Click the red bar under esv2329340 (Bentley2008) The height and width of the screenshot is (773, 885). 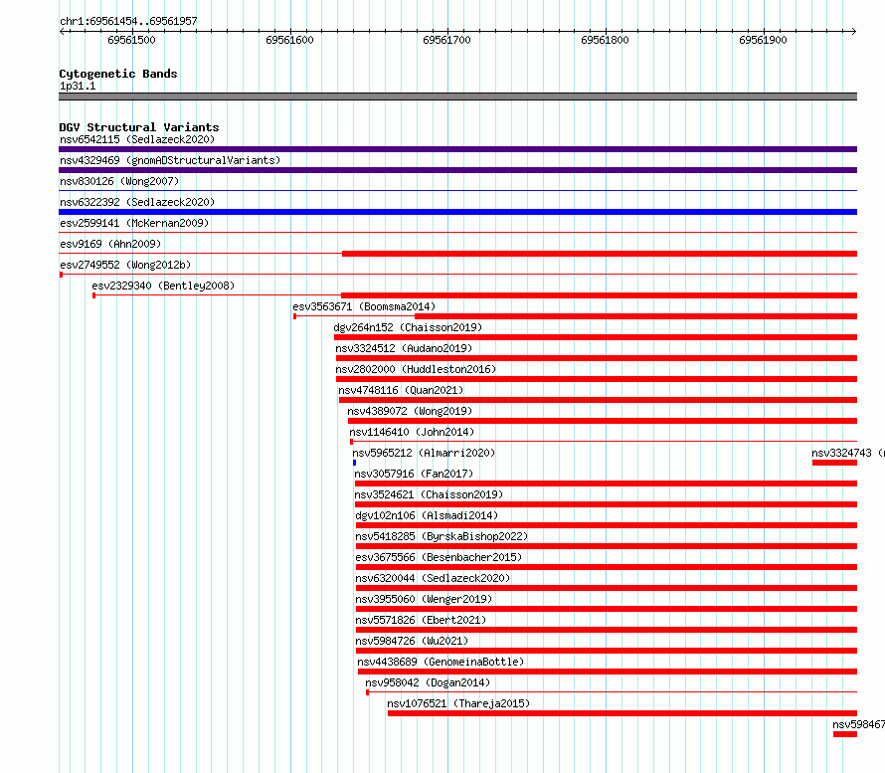[x=599, y=295]
